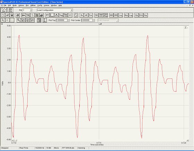The height and width of the screenshot is (151, 194).
Task: Select the FFT toolbar button
Action: point(47,15)
